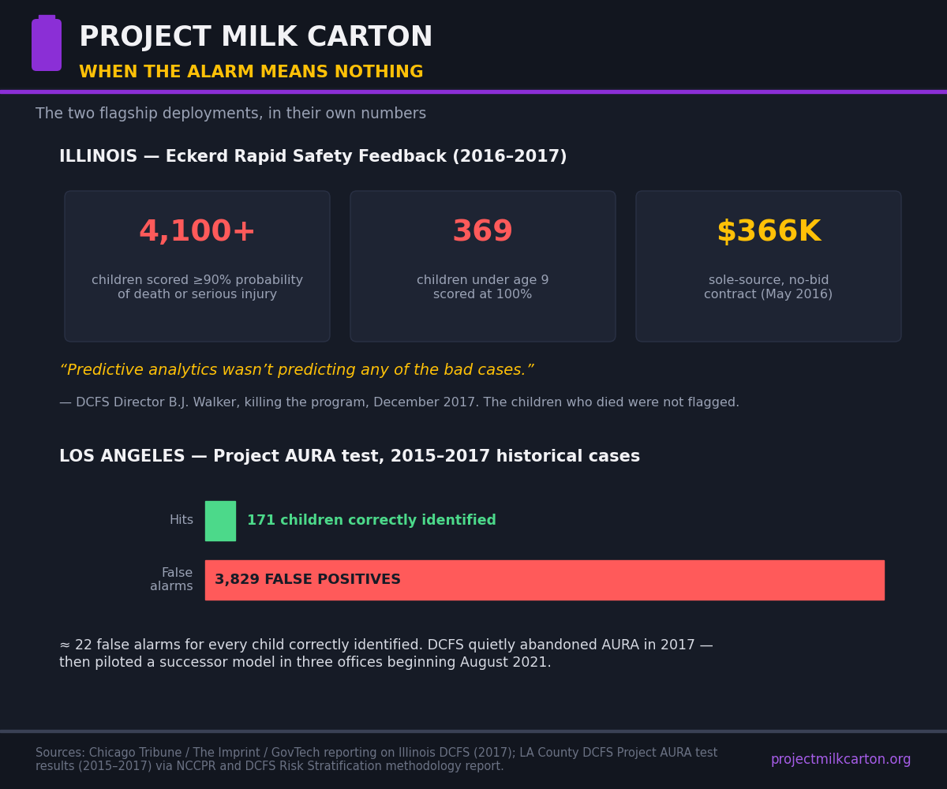The height and width of the screenshot is (789, 947).
Task: Click the green Hits bar
Action: [220, 521]
